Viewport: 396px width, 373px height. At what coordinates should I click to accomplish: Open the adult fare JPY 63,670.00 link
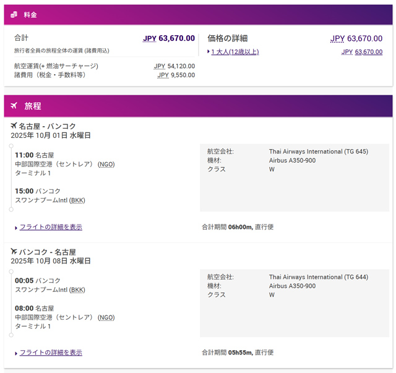coord(362,52)
